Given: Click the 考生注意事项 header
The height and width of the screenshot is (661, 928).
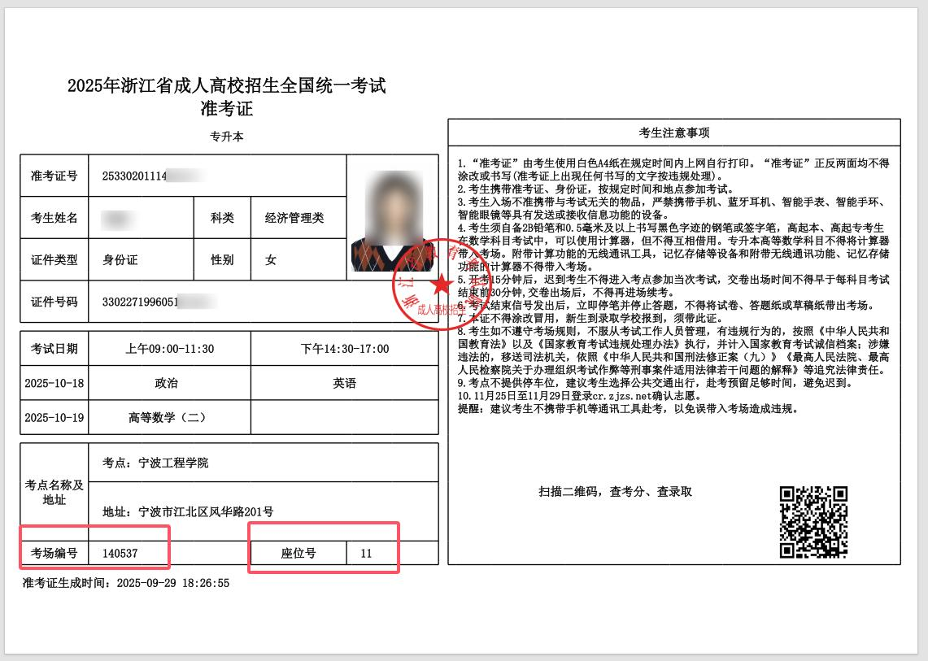Looking at the screenshot, I should (x=673, y=133).
